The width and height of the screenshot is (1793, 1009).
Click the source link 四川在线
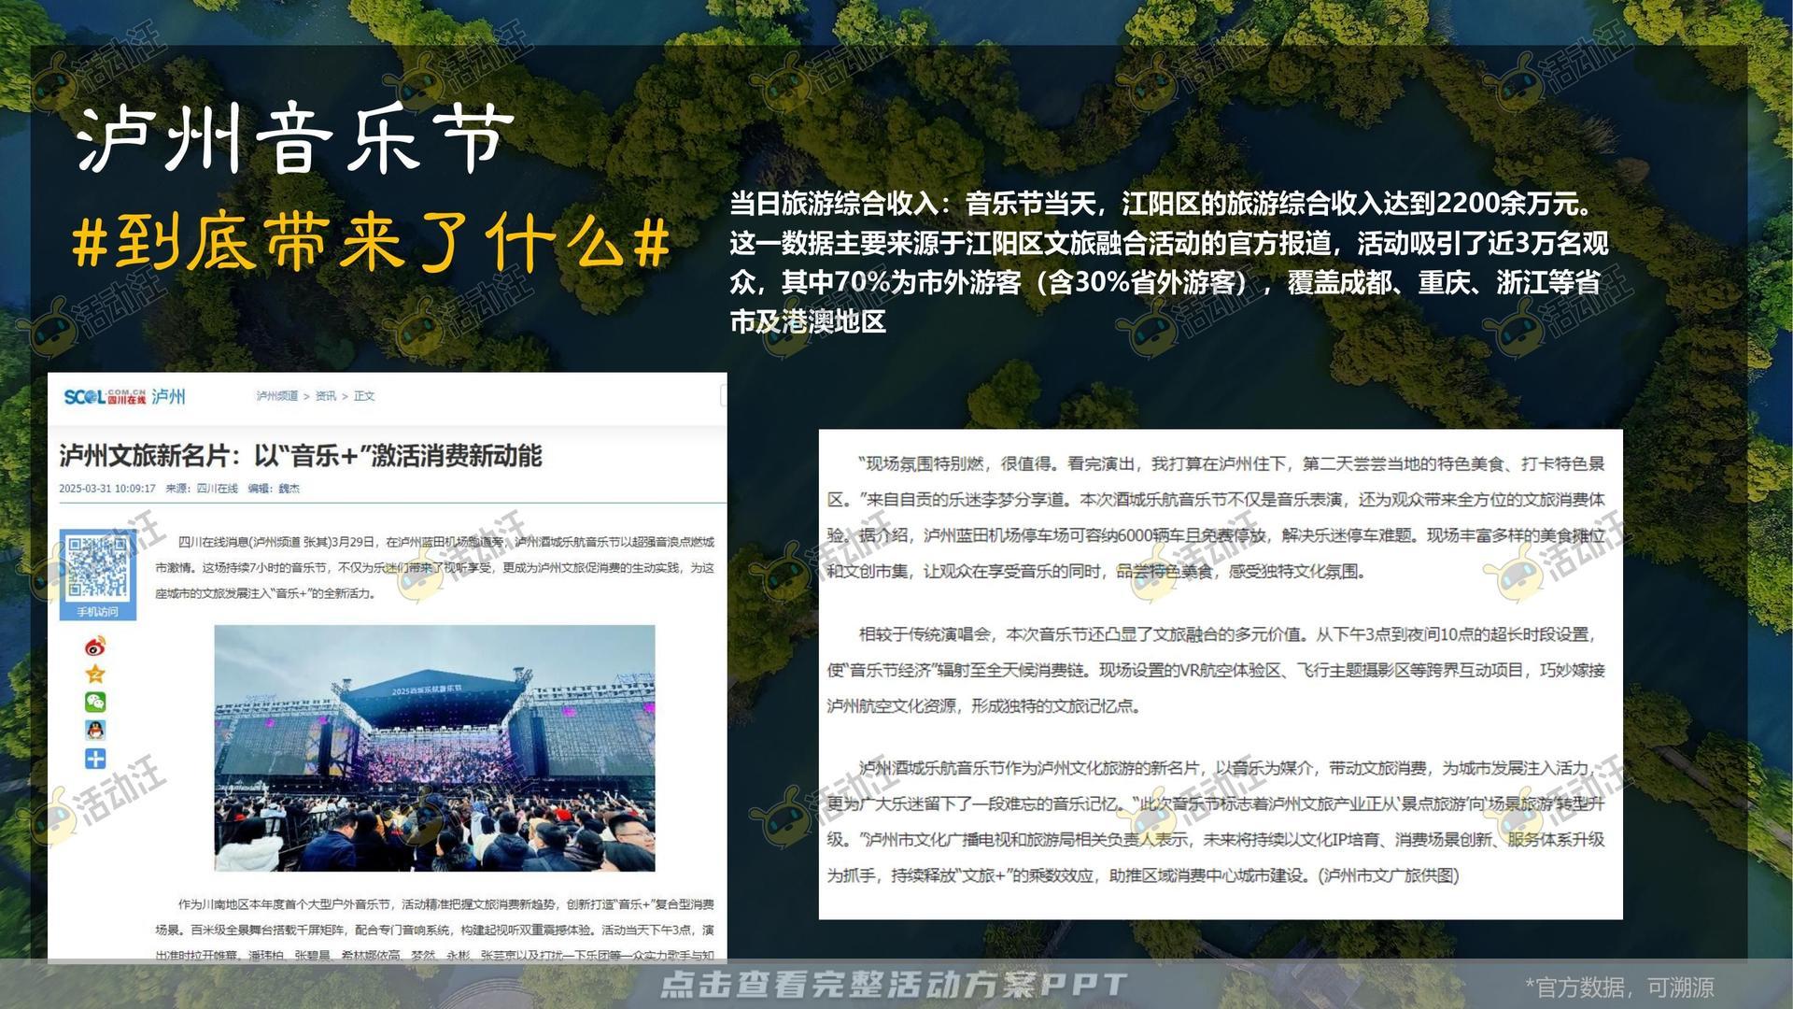[219, 490]
